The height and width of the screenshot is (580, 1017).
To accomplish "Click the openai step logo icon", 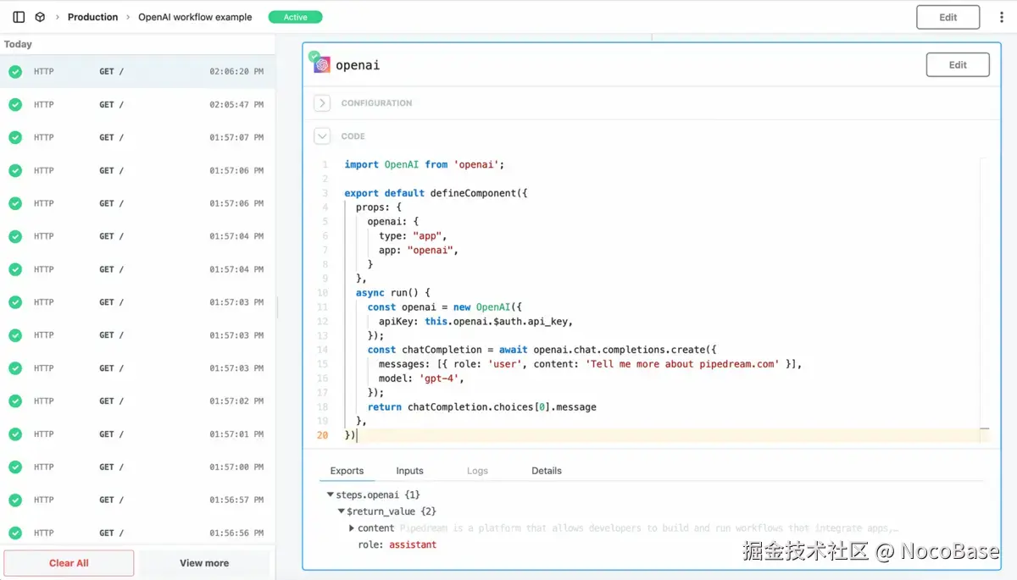I will click(322, 65).
